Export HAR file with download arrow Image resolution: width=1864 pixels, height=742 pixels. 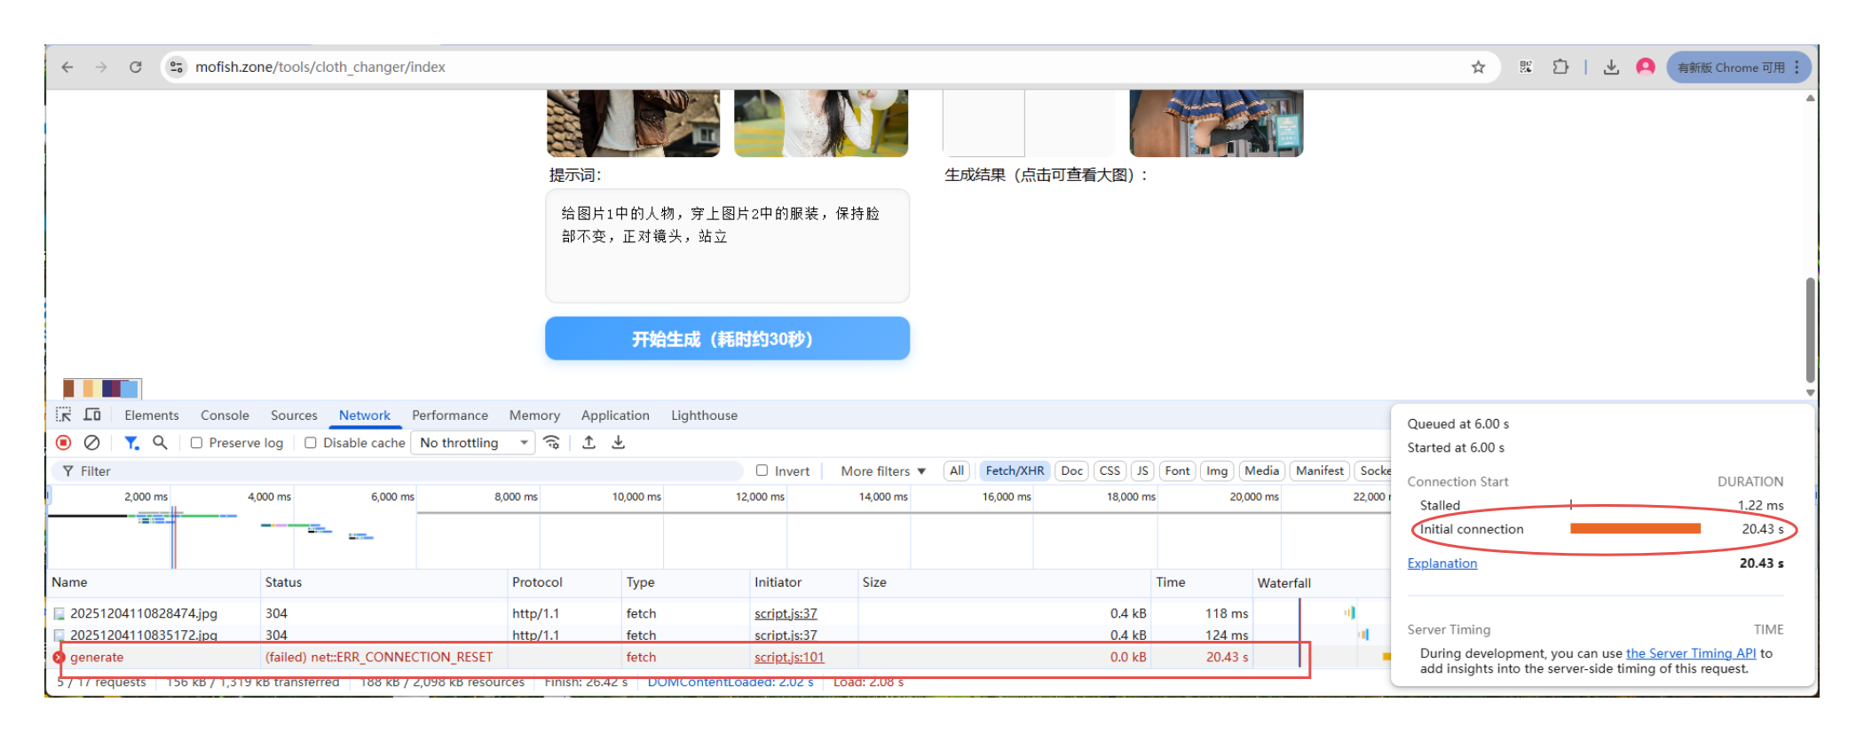(x=619, y=443)
